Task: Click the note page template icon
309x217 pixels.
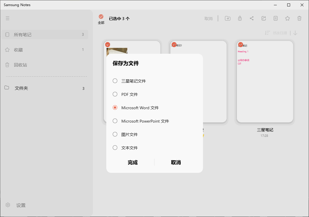Action: 276,18
